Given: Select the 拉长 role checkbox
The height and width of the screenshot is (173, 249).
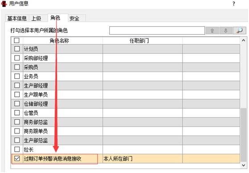Looking at the screenshot, I should 17,149.
